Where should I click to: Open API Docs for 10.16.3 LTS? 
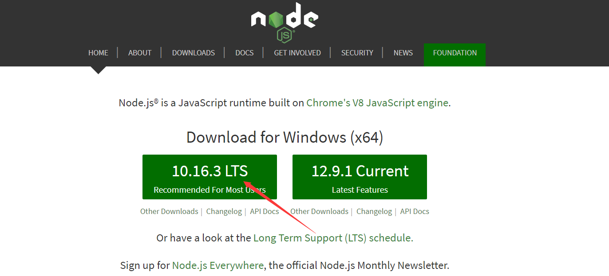[x=265, y=211]
